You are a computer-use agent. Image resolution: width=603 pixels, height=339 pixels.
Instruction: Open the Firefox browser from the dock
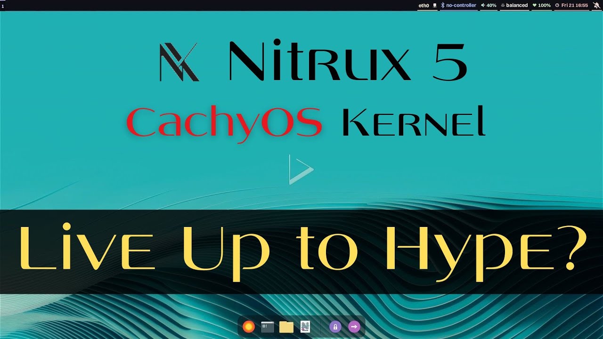[x=249, y=327]
